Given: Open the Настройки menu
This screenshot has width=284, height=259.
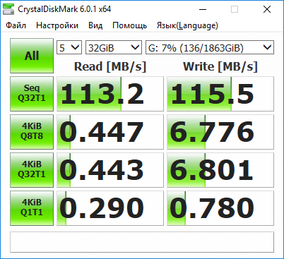Looking at the screenshot, I should coord(57,25).
